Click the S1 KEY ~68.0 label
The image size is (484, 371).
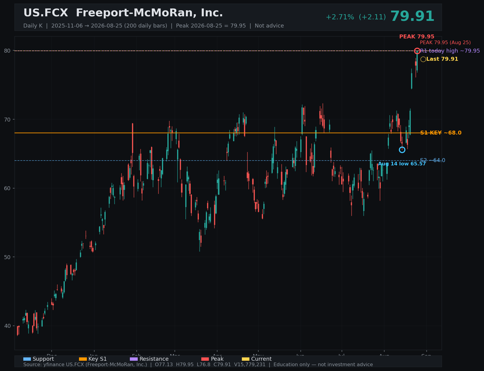coord(441,133)
